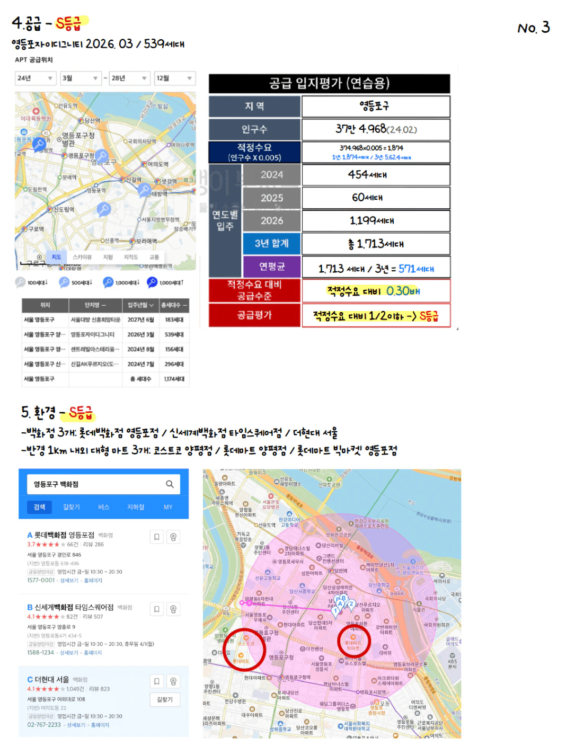Open the 버스 tab
Image resolution: width=575 pixels, height=755 pixels.
(103, 507)
